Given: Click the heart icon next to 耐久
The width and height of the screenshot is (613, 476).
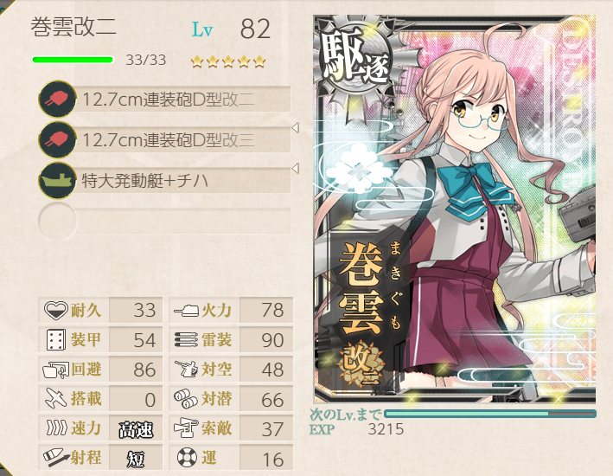Looking at the screenshot, I should (56, 311).
